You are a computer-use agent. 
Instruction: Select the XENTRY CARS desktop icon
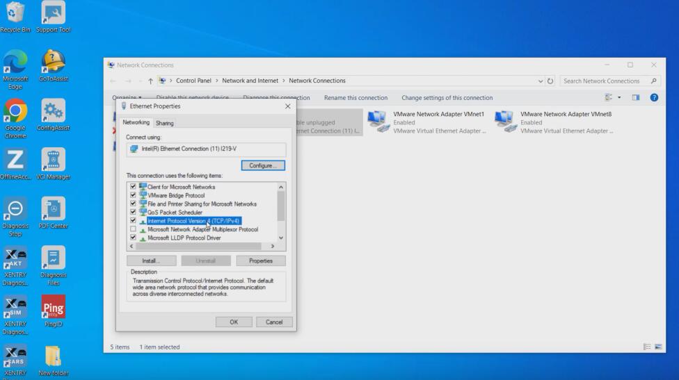[15, 361]
